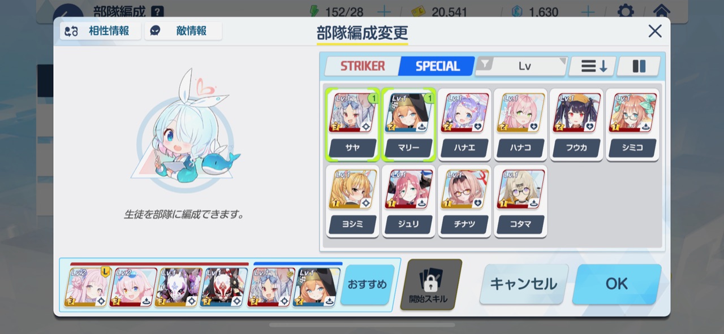This screenshot has width=724, height=334.
Task: Deselect the サヤ student card
Action: tap(352, 124)
